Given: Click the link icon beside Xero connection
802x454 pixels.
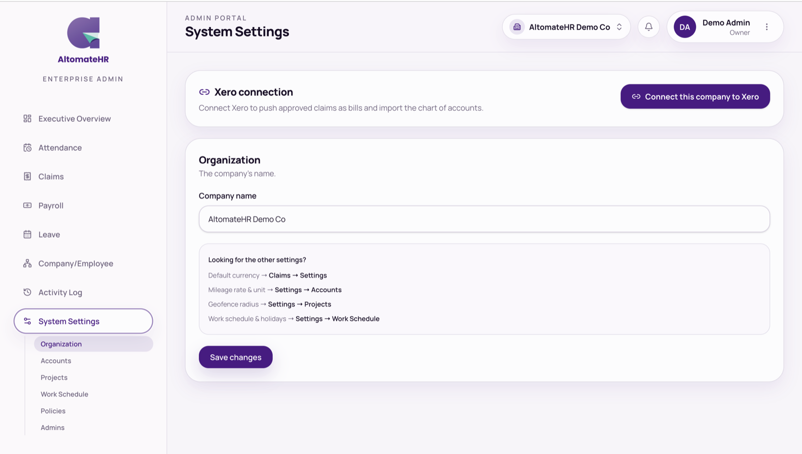Looking at the screenshot, I should pyautogui.click(x=205, y=92).
